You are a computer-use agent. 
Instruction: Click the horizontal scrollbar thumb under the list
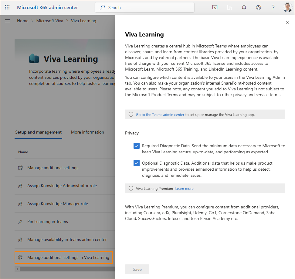click(x=67, y=269)
